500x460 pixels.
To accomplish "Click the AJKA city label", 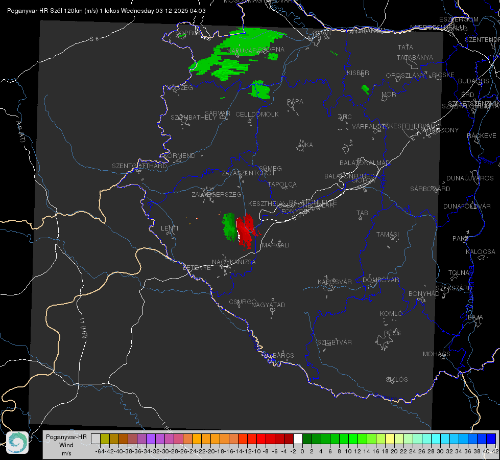I will (x=305, y=145).
